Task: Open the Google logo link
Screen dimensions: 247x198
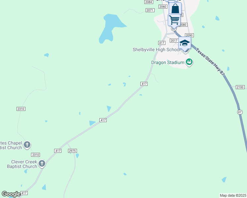Action: (11, 194)
